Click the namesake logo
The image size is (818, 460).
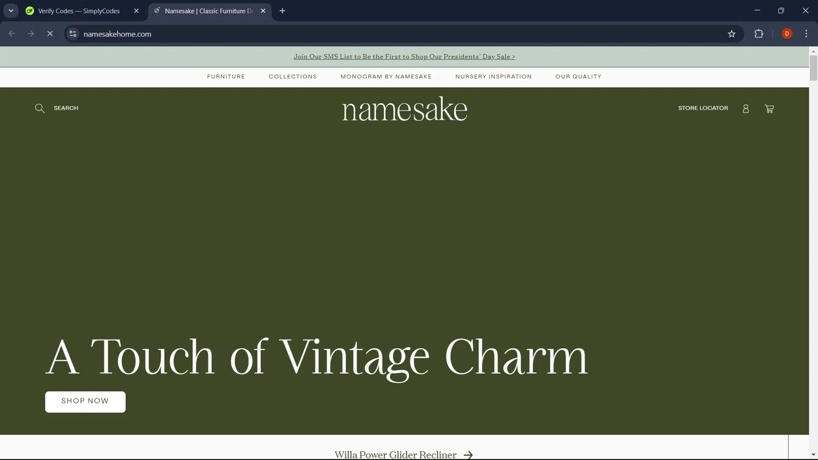point(405,108)
